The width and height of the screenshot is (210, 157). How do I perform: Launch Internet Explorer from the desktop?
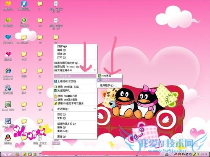click(8, 71)
